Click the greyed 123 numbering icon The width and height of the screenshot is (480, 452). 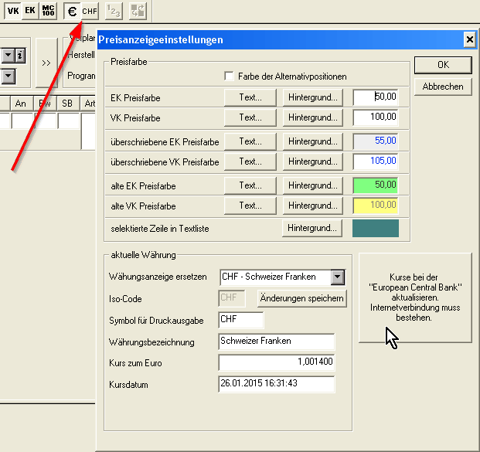point(113,11)
